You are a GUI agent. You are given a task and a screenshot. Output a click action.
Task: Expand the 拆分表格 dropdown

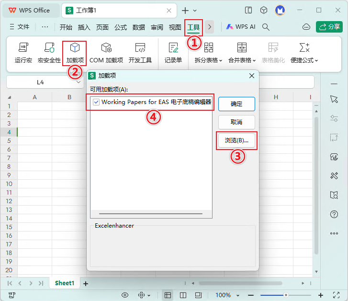[x=208, y=60]
